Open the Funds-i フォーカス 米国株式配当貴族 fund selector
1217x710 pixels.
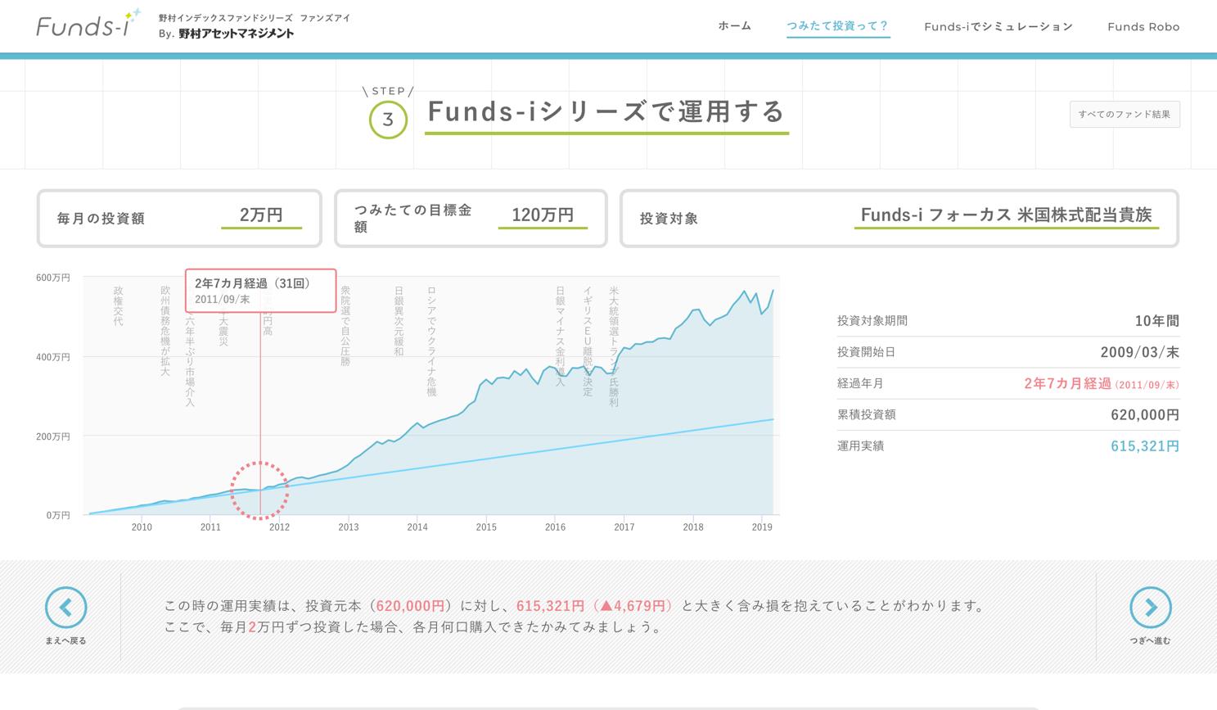coord(1007,215)
